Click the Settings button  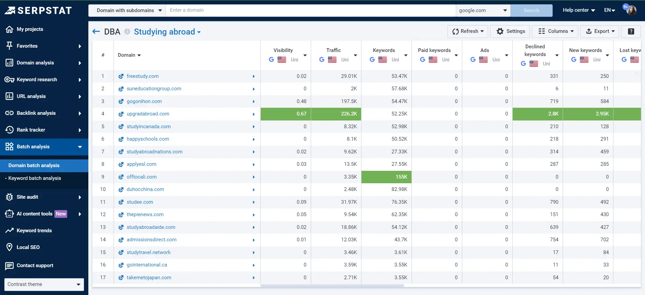point(510,31)
